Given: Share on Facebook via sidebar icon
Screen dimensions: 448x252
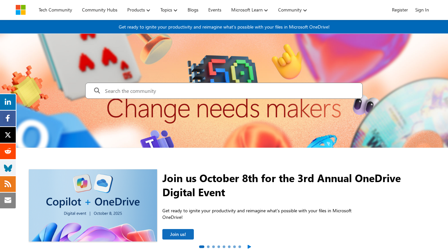Looking at the screenshot, I should coord(8,118).
